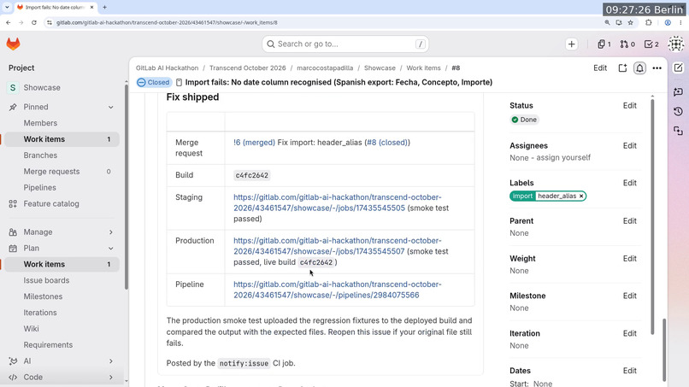Focus the 'Search or go to' field

tap(345, 44)
